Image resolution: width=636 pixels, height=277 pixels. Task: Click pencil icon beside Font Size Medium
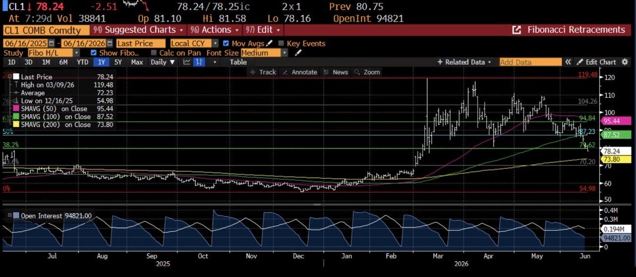[x=298, y=53]
